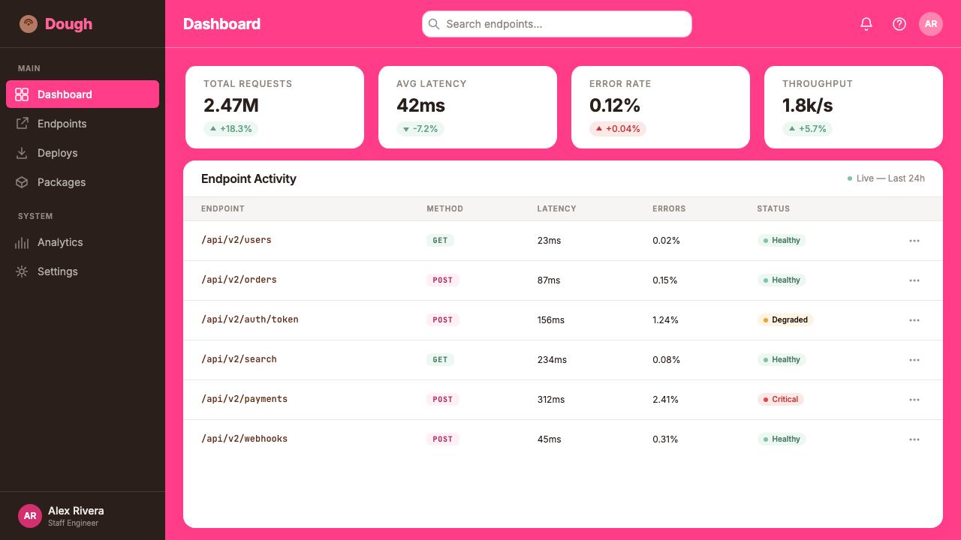
Task: Open the Avg Latency card
Action: [468, 107]
